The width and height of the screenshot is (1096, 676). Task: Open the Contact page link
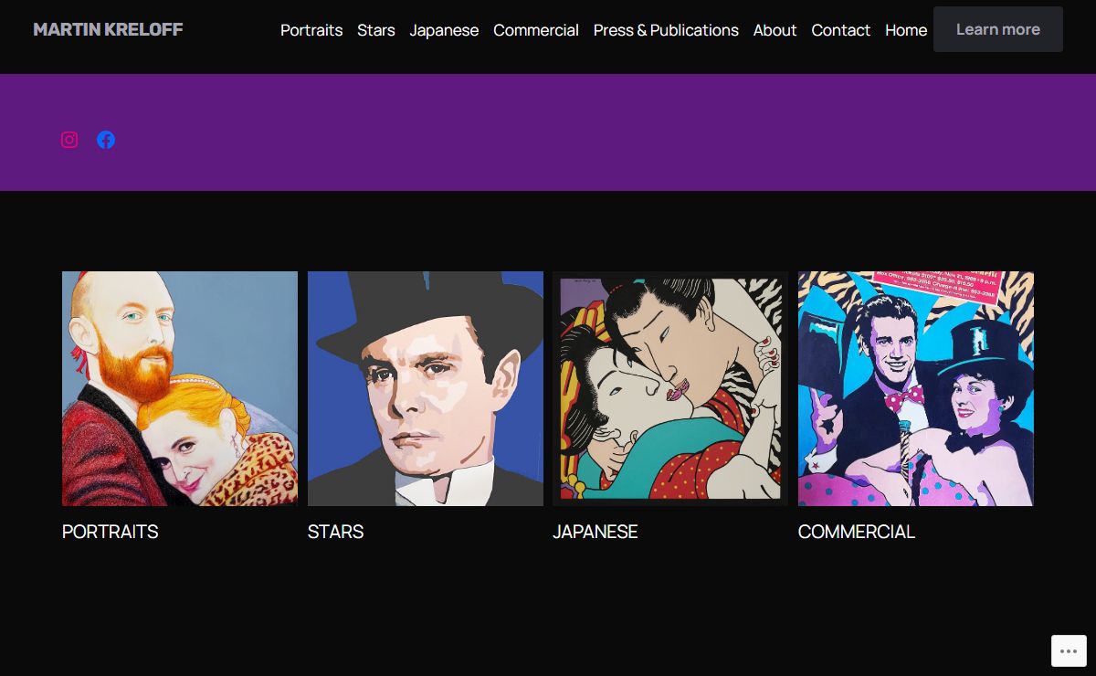click(840, 30)
